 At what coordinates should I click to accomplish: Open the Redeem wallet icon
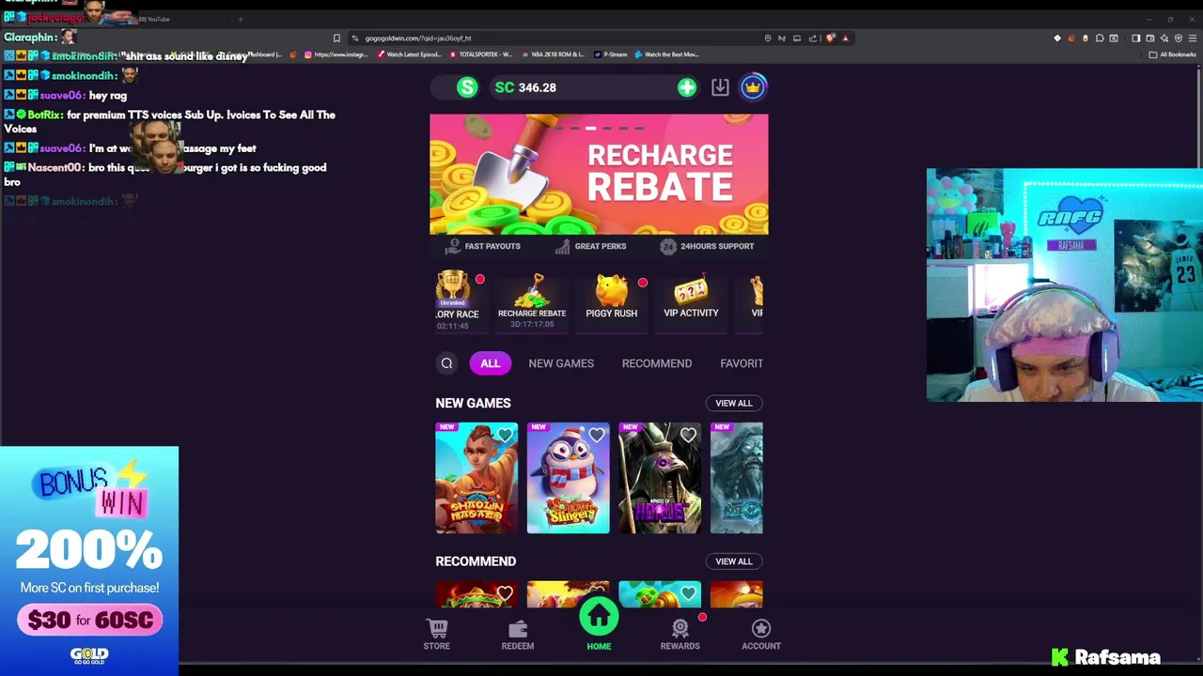point(518,628)
